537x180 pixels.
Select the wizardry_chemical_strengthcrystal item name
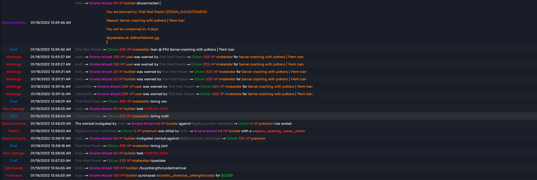pos(185,176)
